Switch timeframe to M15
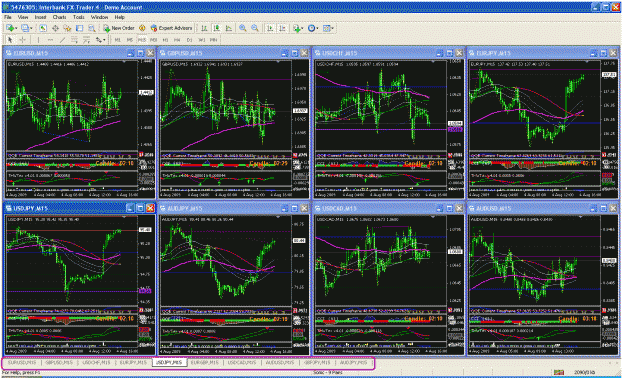This screenshot has height=378, width=623. coord(142,40)
